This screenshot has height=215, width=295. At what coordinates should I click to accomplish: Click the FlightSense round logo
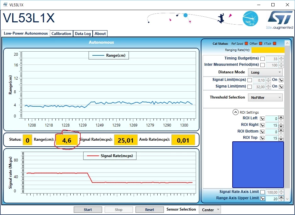(x=251, y=19)
